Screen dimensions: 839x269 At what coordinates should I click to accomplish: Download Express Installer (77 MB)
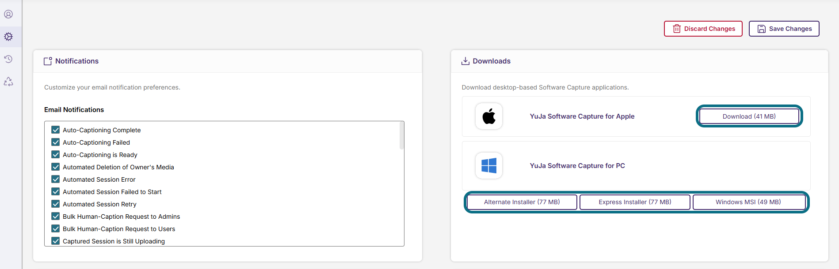point(635,202)
